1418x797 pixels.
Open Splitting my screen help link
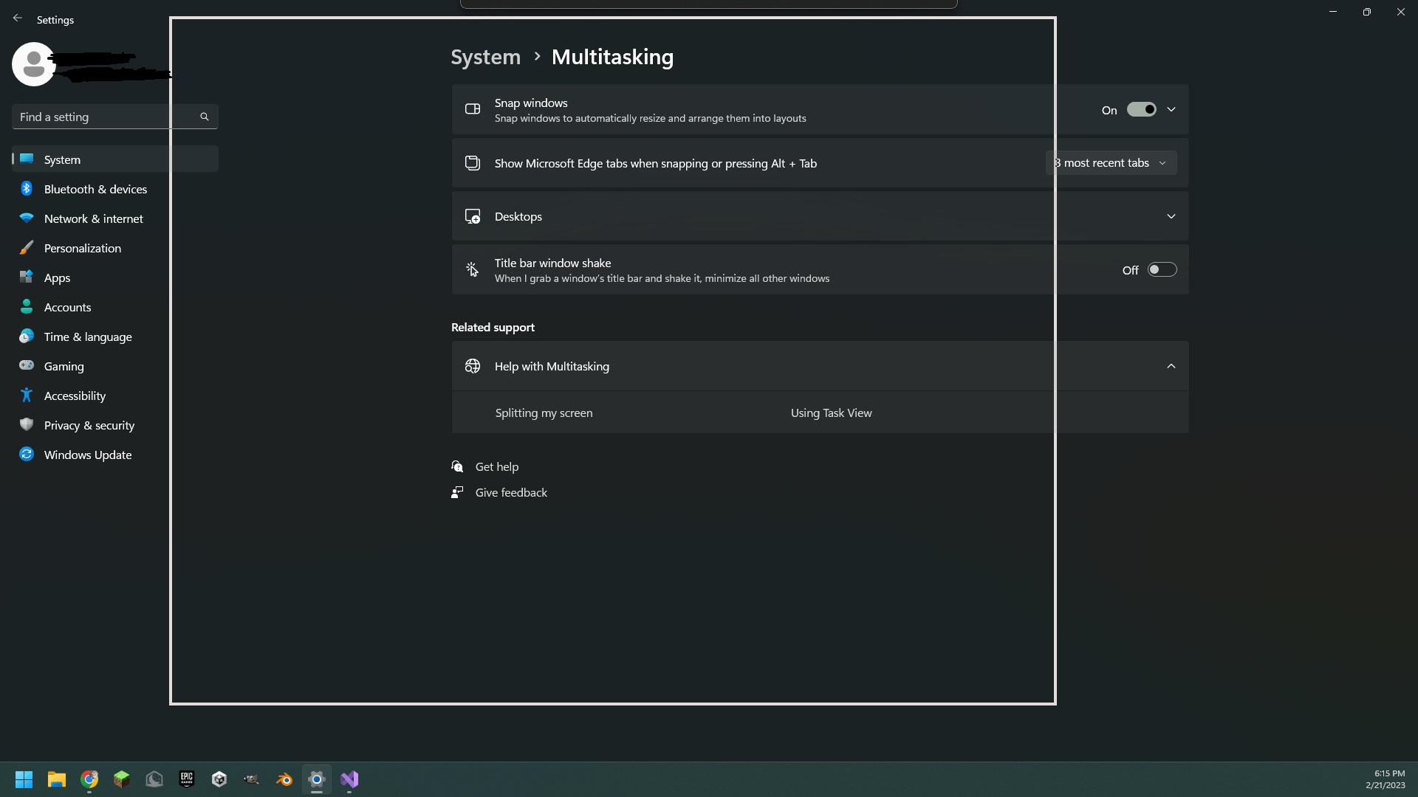pyautogui.click(x=544, y=413)
